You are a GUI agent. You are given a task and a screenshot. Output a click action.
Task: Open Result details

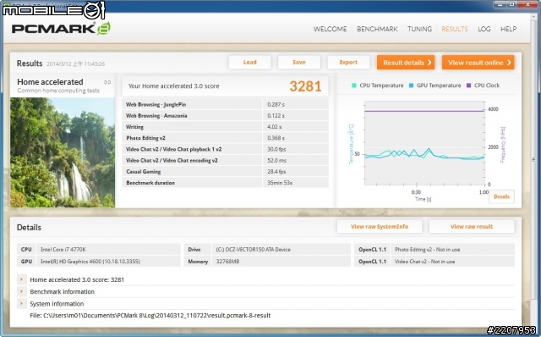[406, 63]
